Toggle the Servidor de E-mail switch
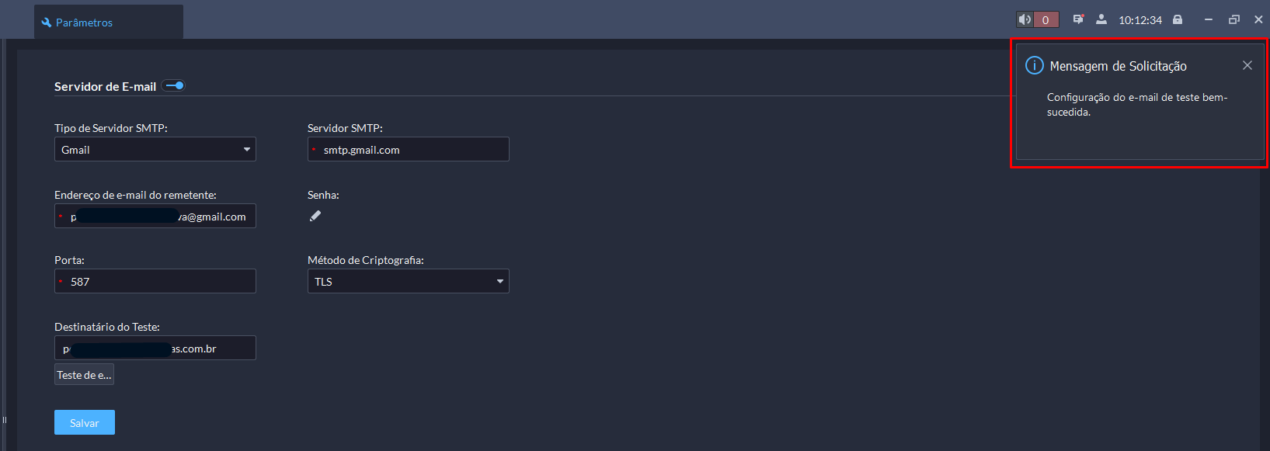The image size is (1270, 451). click(x=174, y=85)
